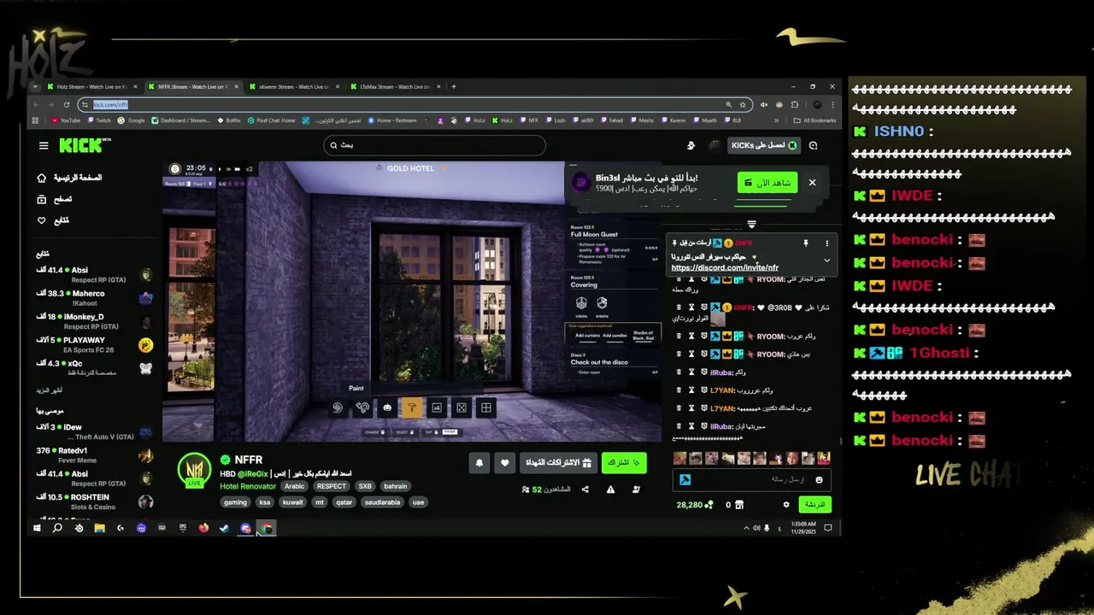Click the Hotel Renovator category link
The width and height of the screenshot is (1094, 615).
pos(248,486)
